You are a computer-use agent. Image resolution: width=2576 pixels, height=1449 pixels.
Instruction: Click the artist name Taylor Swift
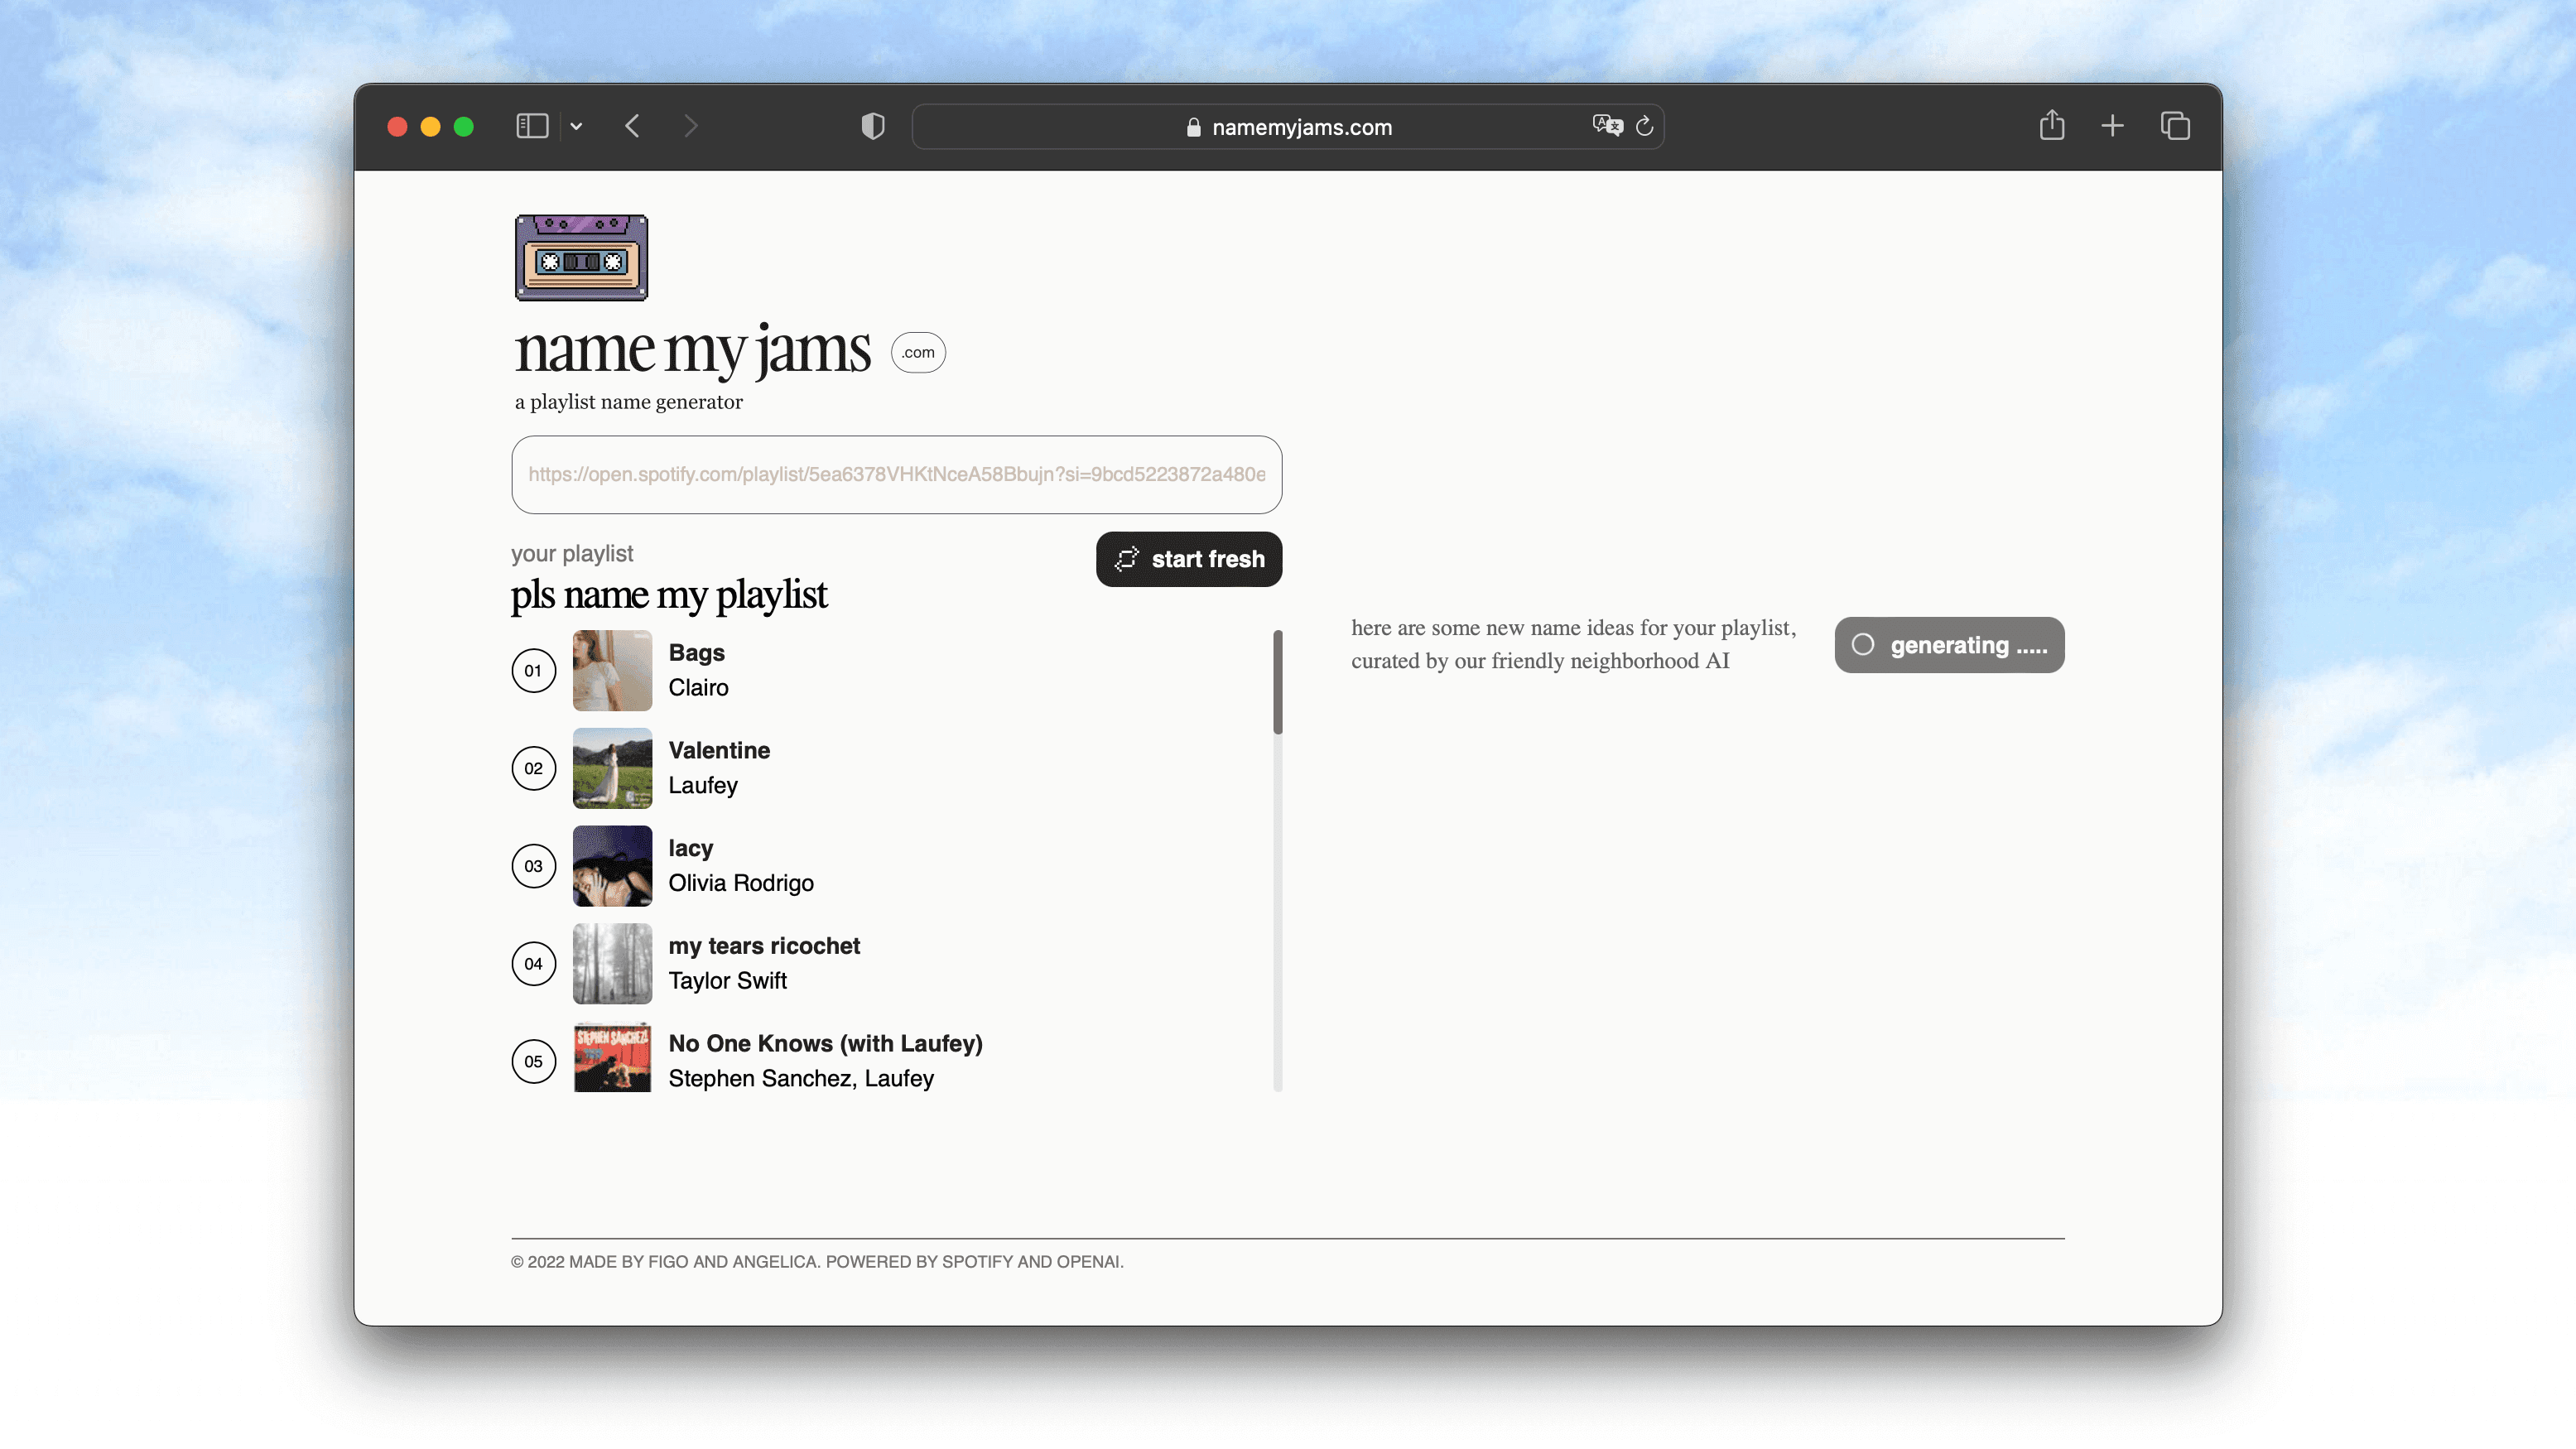click(x=727, y=981)
